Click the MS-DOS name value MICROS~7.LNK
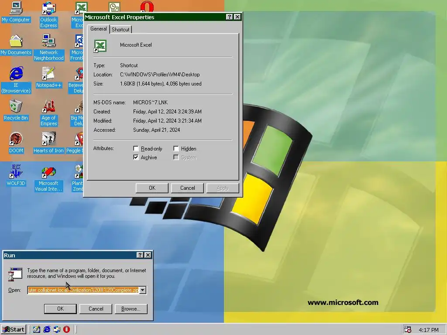447x335 pixels. point(150,103)
